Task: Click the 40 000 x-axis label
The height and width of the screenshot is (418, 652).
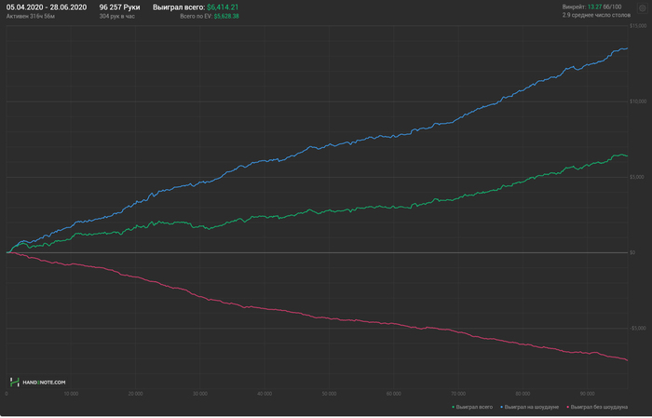Action: click(265, 394)
